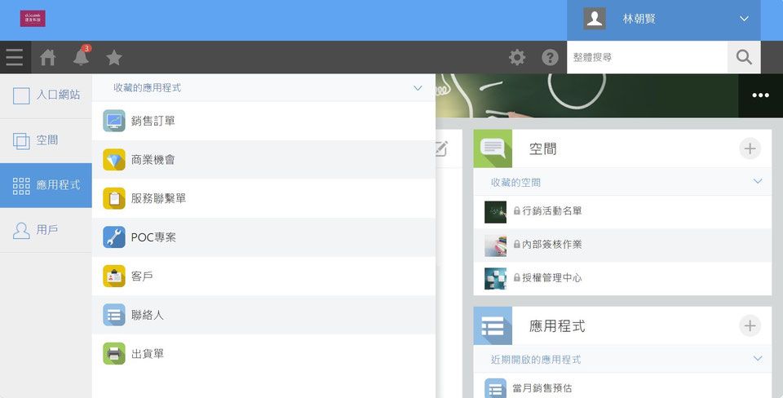This screenshot has height=398, width=783.
Task: Go to the home icon
Action: click(48, 57)
